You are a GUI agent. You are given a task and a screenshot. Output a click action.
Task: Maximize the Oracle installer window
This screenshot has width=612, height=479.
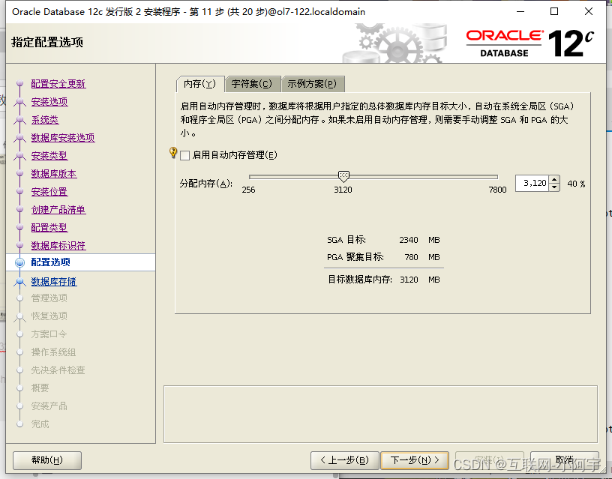coord(554,12)
